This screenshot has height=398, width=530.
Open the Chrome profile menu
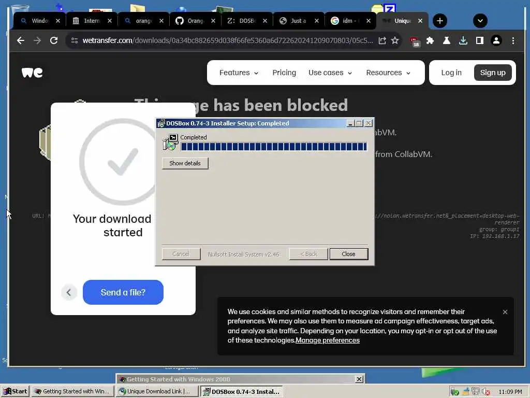(496, 40)
